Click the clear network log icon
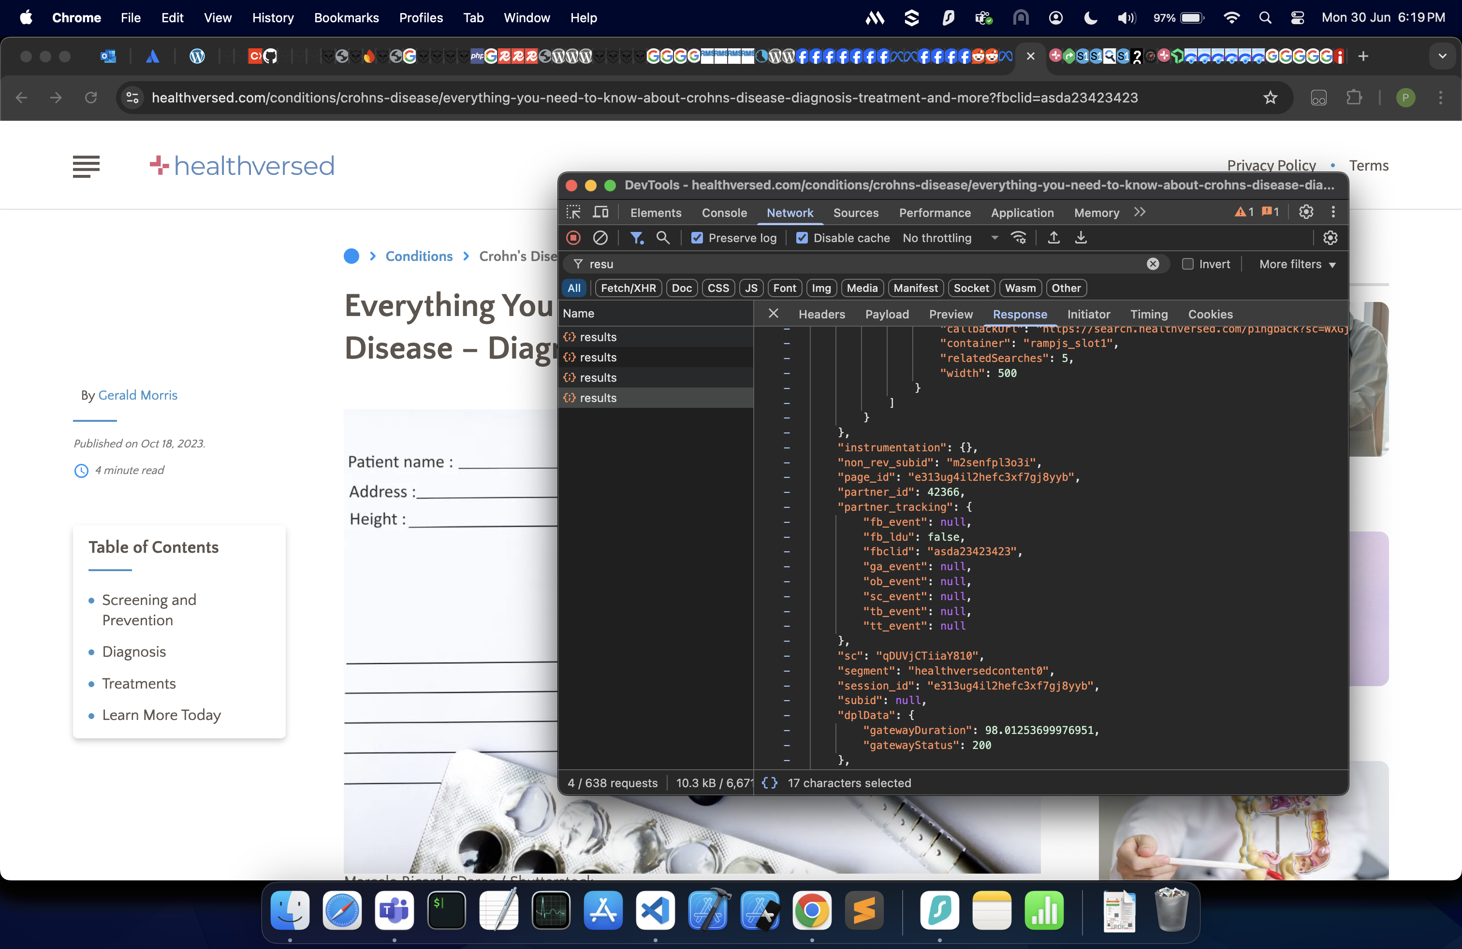The image size is (1462, 949). coord(600,238)
